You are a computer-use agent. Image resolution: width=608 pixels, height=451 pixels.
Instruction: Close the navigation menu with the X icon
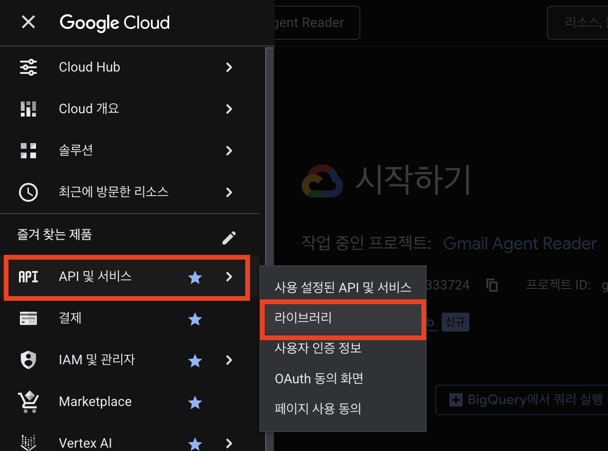tap(28, 22)
